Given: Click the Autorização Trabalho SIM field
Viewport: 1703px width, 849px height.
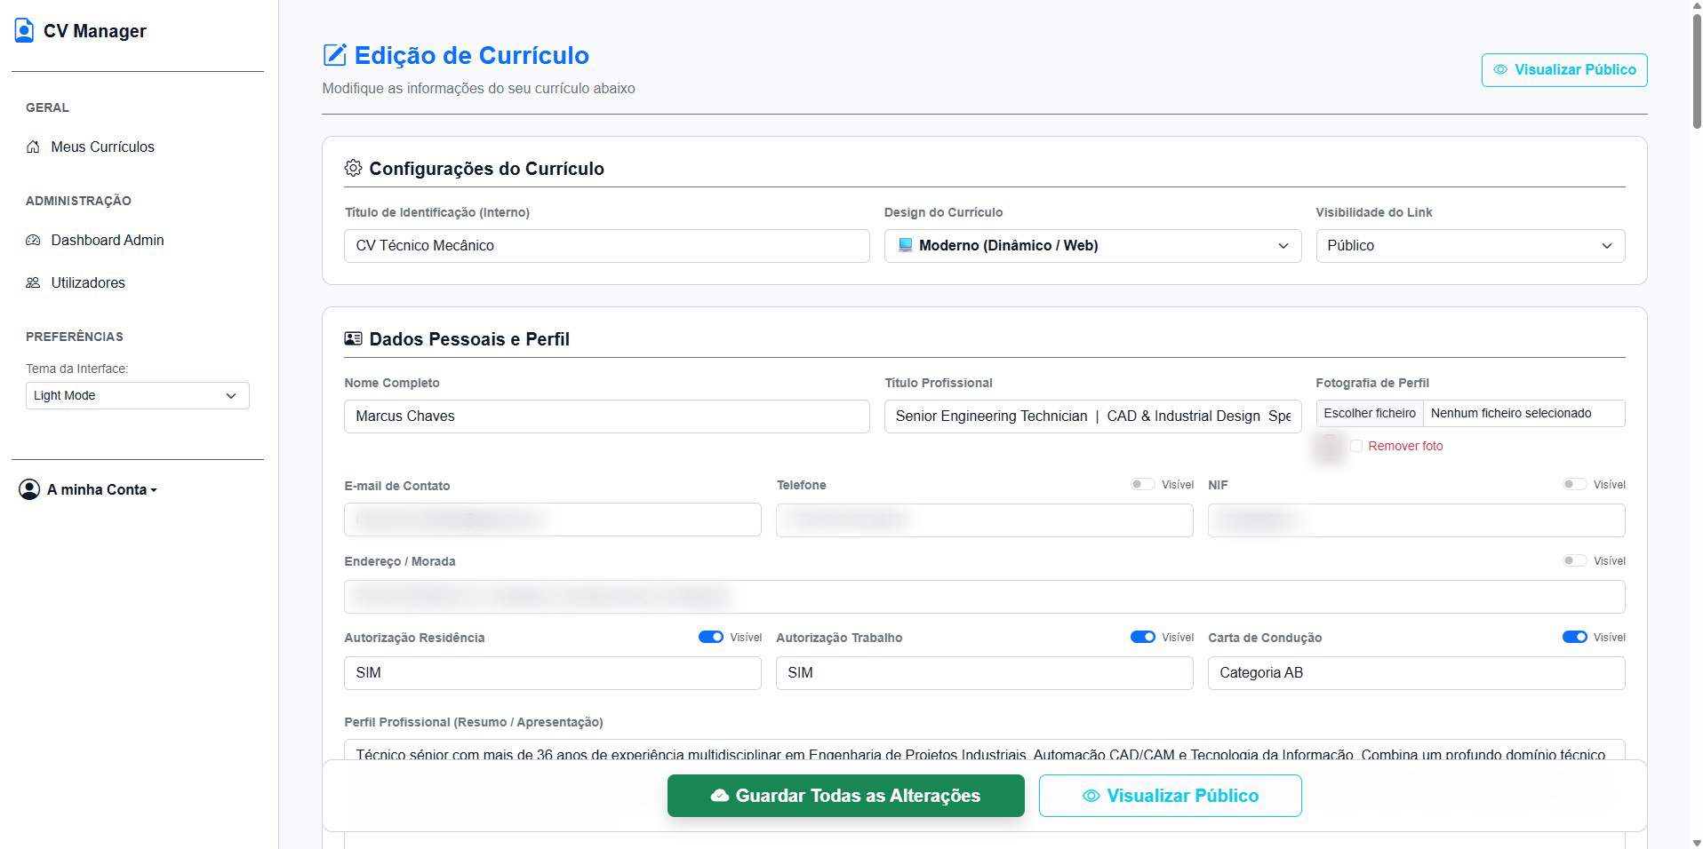Looking at the screenshot, I should pos(985,673).
